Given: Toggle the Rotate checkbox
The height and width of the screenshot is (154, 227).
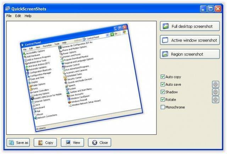Looking at the screenshot, I should 163,100.
